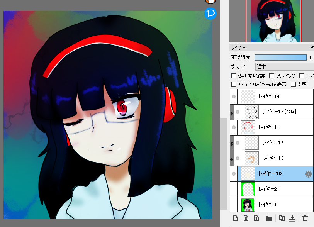Add a new 8-bit layer
The width and height of the screenshot is (314, 227).
246,218
